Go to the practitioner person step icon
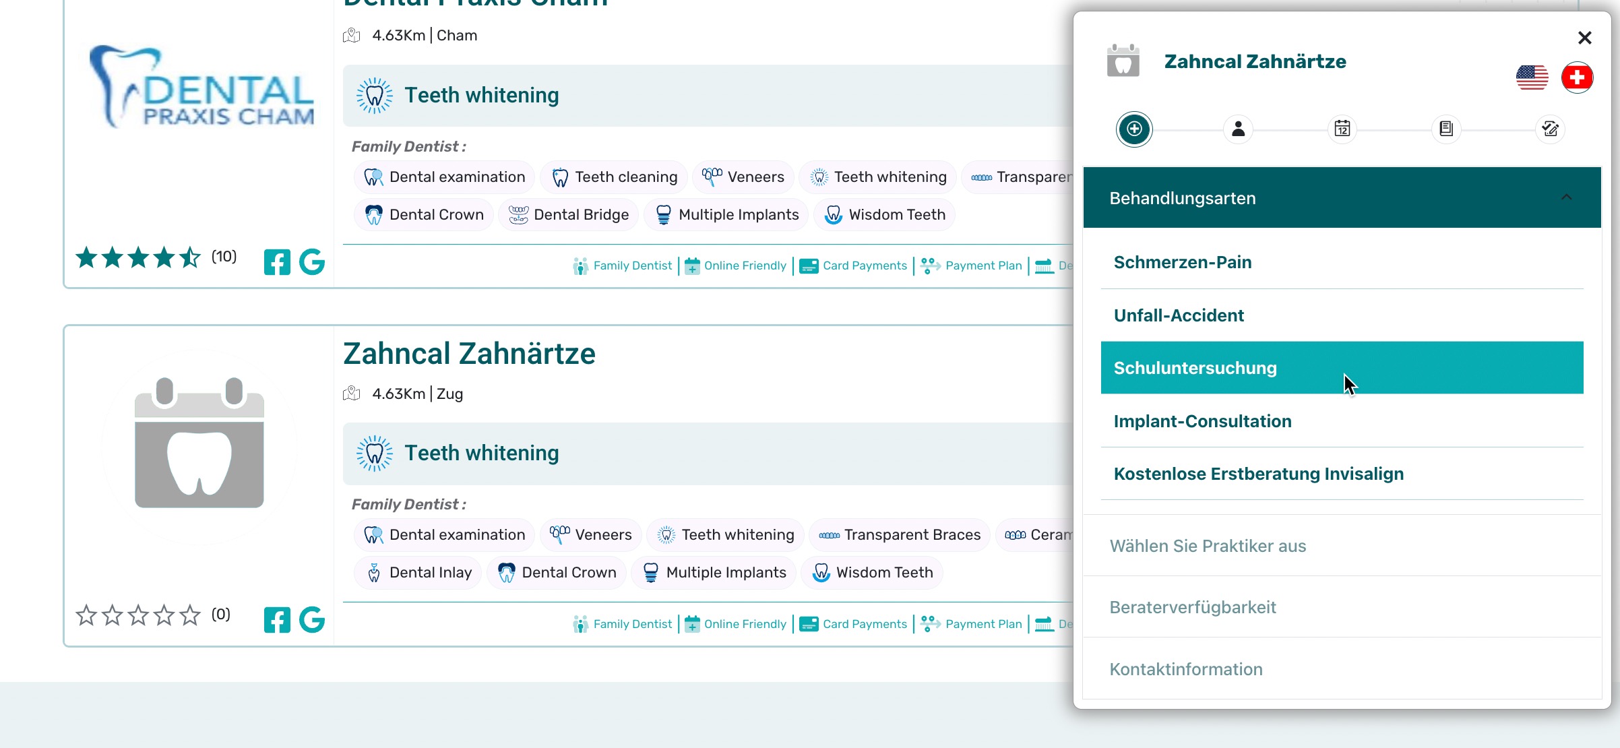This screenshot has height=748, width=1620. pyautogui.click(x=1238, y=129)
